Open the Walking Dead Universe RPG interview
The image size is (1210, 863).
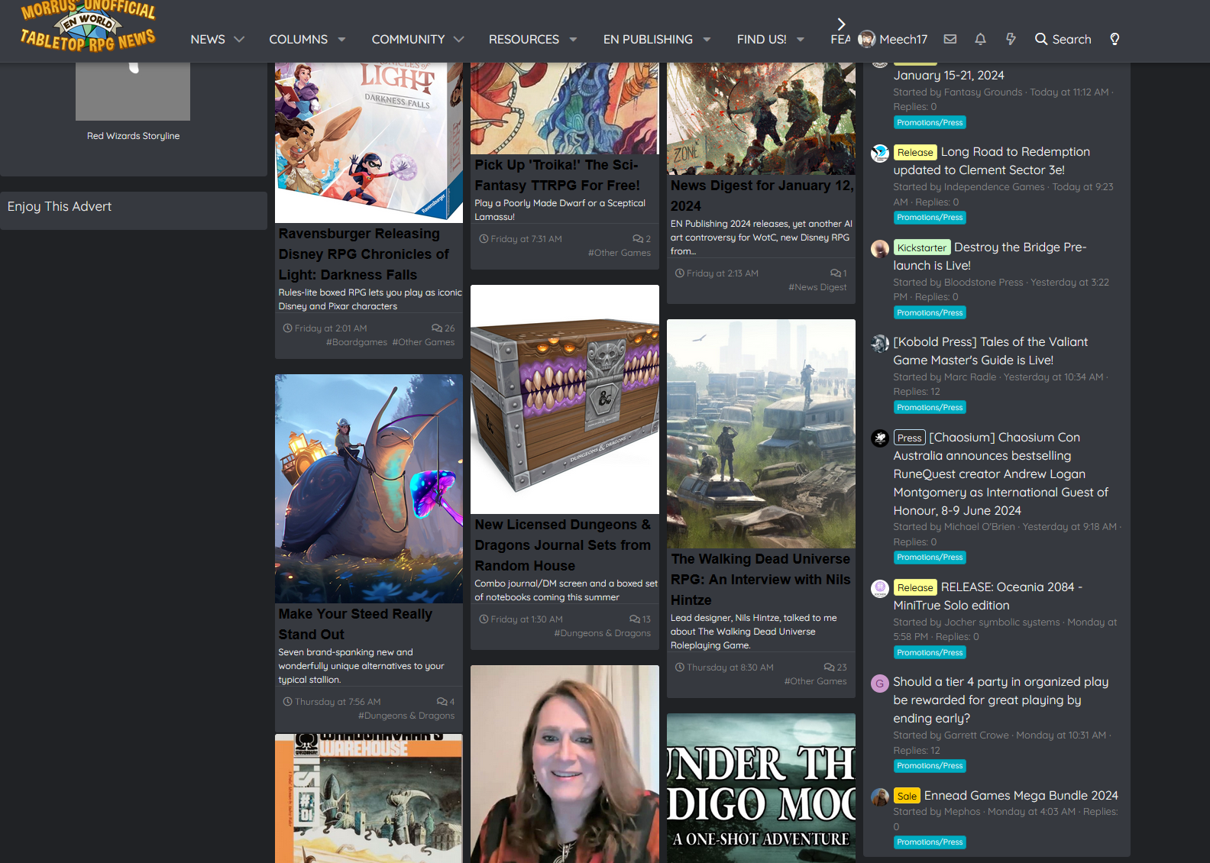pyautogui.click(x=760, y=579)
